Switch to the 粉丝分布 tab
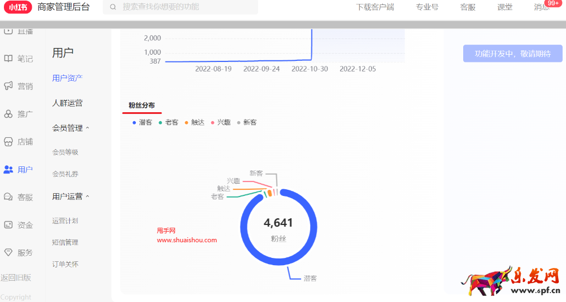Viewport: 566px width, 302px height. (x=141, y=105)
